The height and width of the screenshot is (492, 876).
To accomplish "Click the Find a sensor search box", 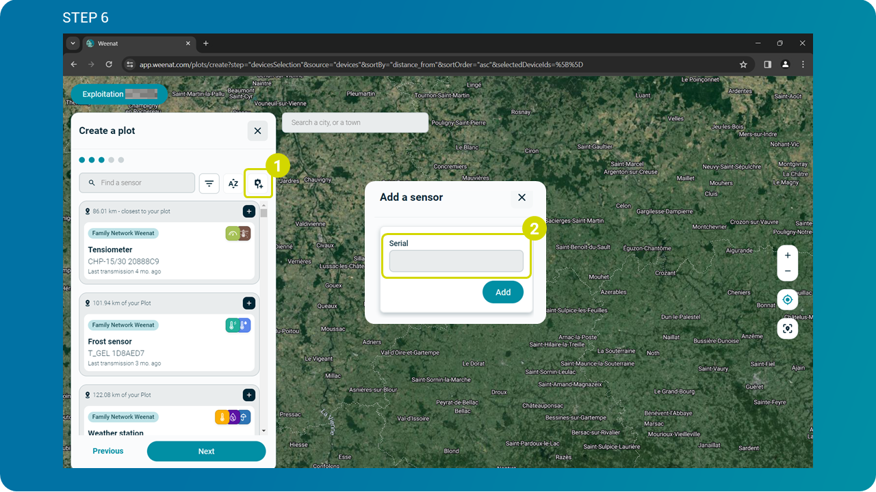I will tap(137, 182).
